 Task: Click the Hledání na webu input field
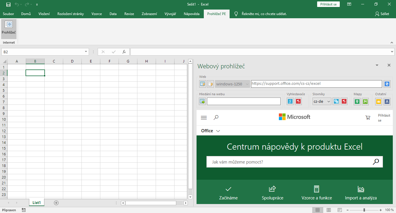(x=244, y=101)
